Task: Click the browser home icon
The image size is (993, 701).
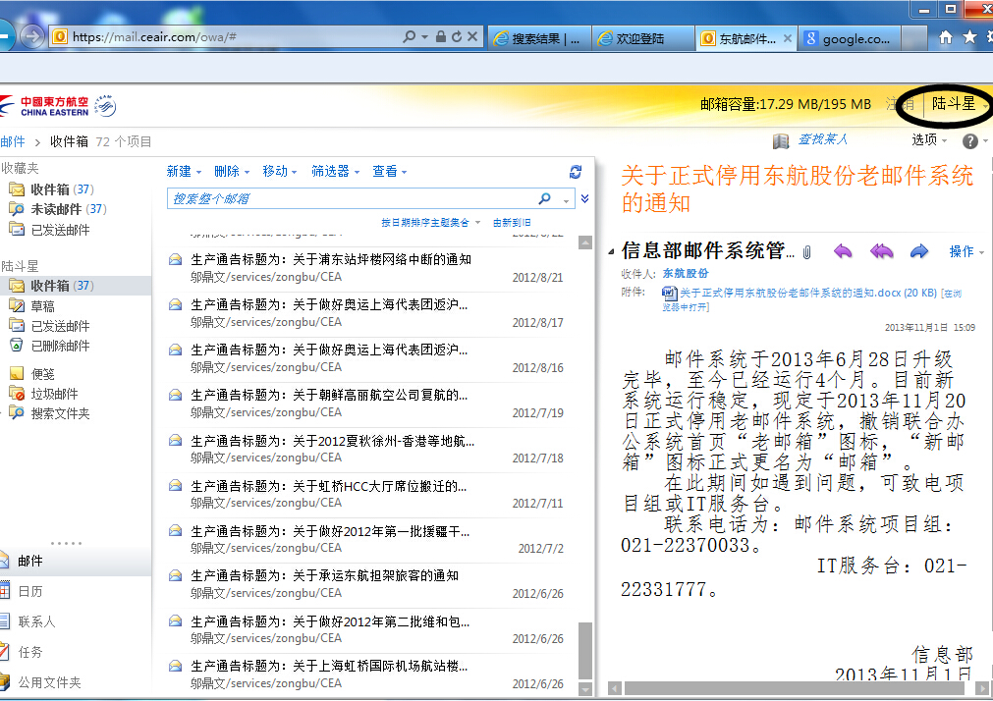Action: pyautogui.click(x=946, y=37)
